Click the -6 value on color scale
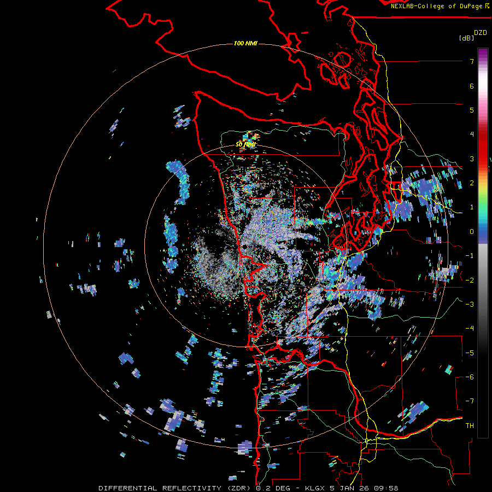 (x=470, y=377)
